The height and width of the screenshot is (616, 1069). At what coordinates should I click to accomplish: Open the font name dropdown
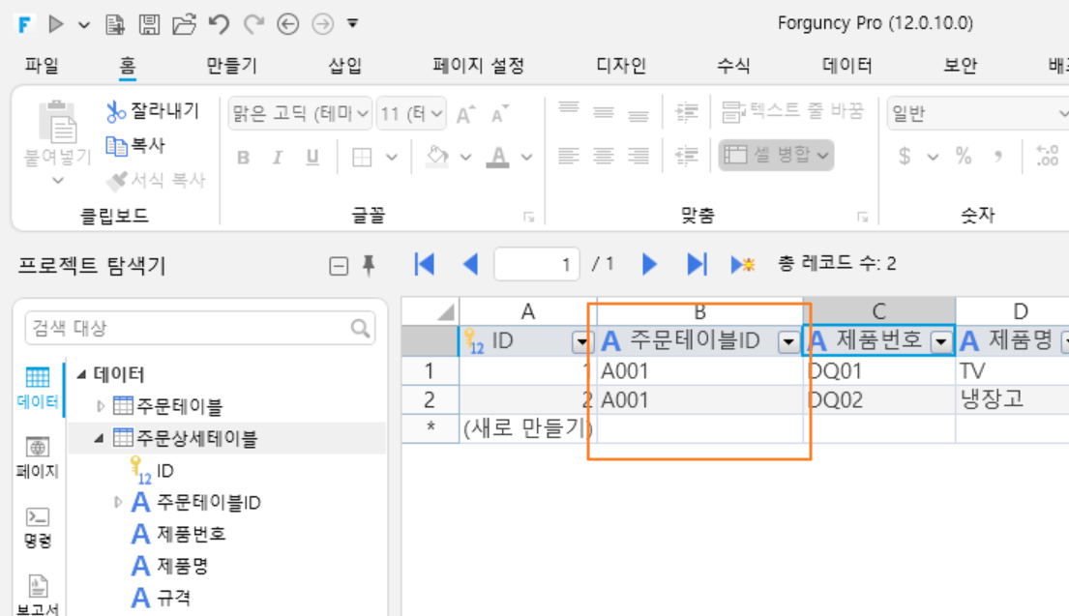[300, 114]
